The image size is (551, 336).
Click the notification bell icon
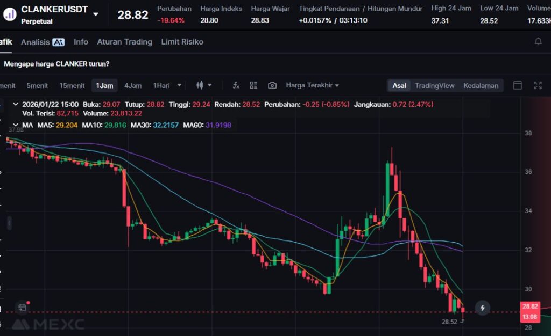tap(538, 42)
